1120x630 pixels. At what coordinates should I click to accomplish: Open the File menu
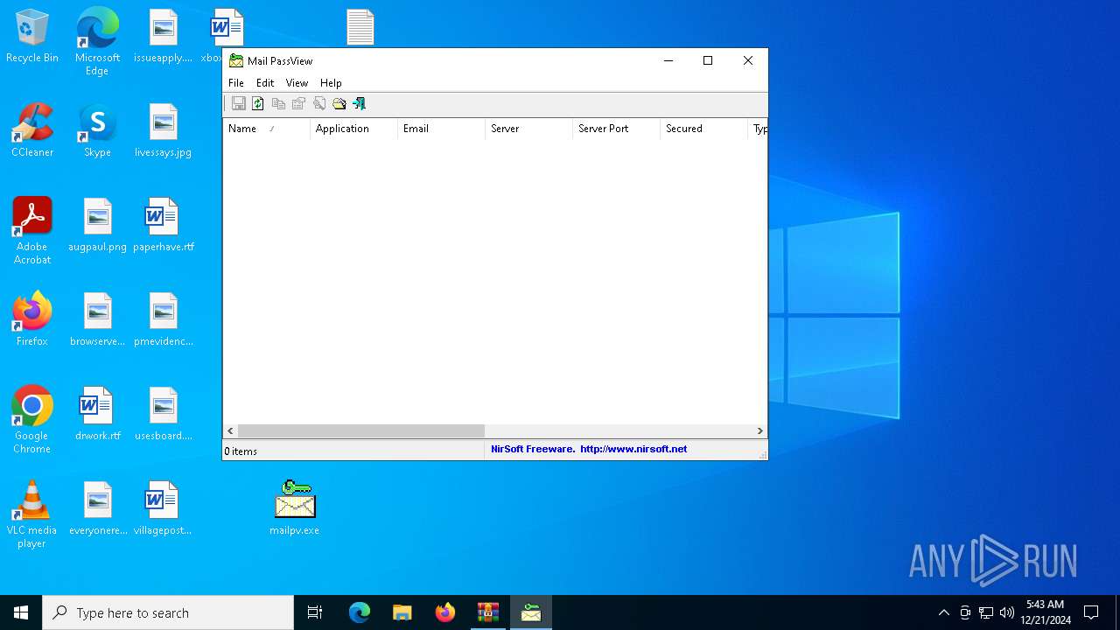click(x=236, y=83)
